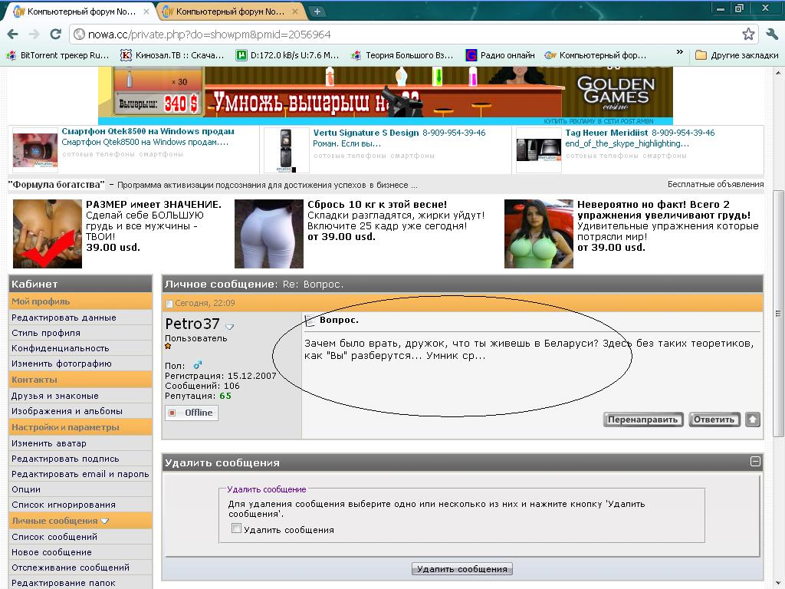
Task: Open the Компьютерный фор bookmark
Action: (595, 55)
